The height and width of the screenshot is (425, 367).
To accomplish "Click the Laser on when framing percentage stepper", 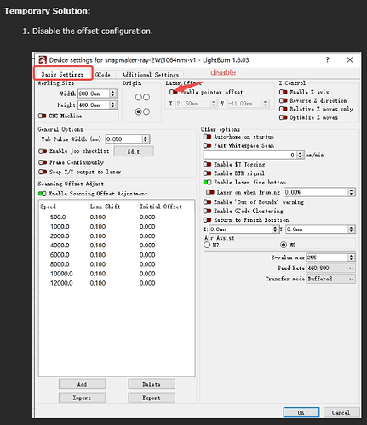I will pos(352,192).
